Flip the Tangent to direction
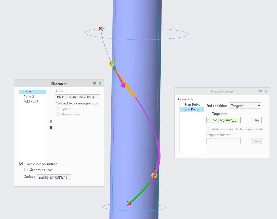Screen dimensions: 277x219 [256, 120]
